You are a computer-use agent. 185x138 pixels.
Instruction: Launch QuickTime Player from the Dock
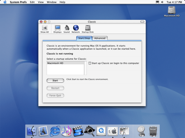(101, 131)
